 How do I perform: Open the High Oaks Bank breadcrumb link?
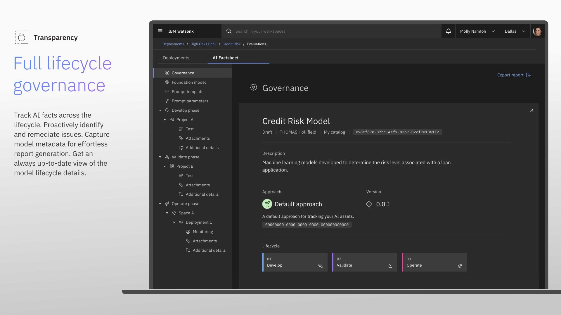coord(203,44)
